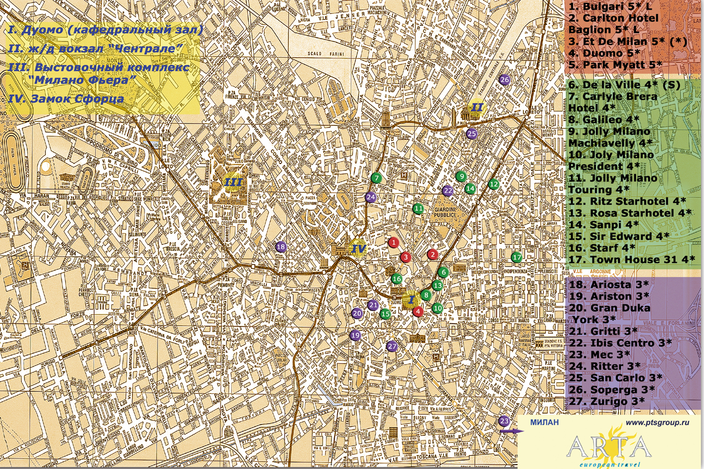This screenshot has height=469, width=704.
Task: Click red hotel marker number 1
Action: pos(393,242)
